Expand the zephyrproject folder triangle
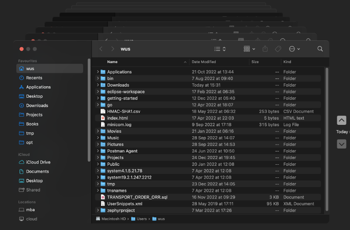 pos(98,210)
